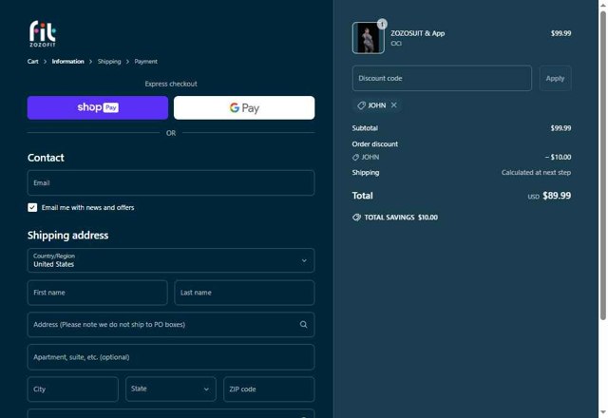Click 'Calculated at next step' shipping text
608x418 pixels.
click(x=536, y=173)
